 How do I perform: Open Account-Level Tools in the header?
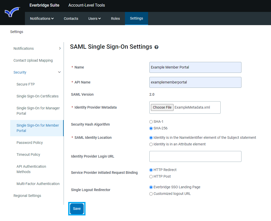click(87, 5)
